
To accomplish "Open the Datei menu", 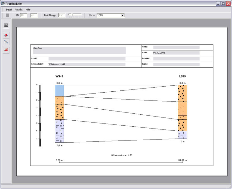I will coord(9,9).
